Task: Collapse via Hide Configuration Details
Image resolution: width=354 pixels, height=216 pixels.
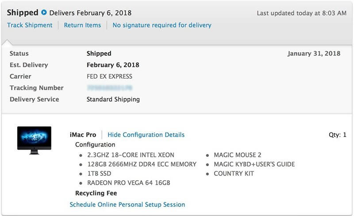Action: (146, 135)
